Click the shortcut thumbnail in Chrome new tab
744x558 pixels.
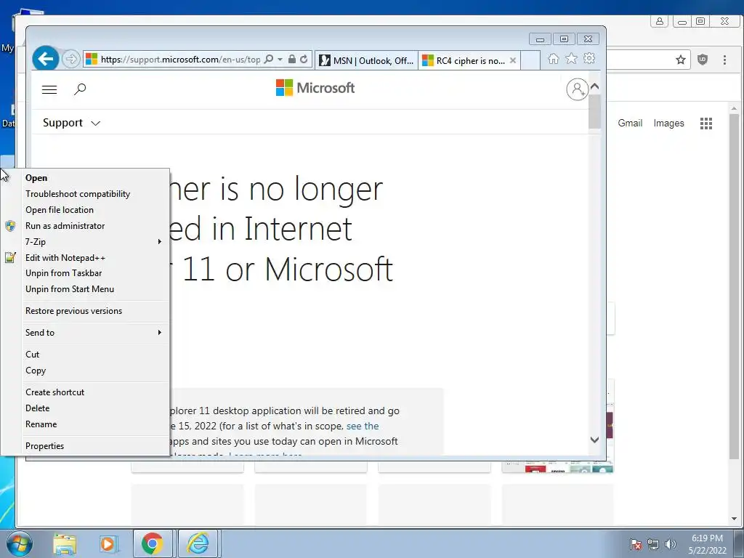click(x=557, y=469)
